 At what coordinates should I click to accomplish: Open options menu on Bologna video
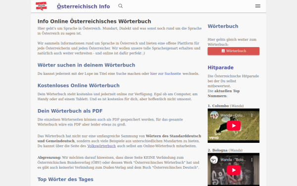click(x=252, y=160)
